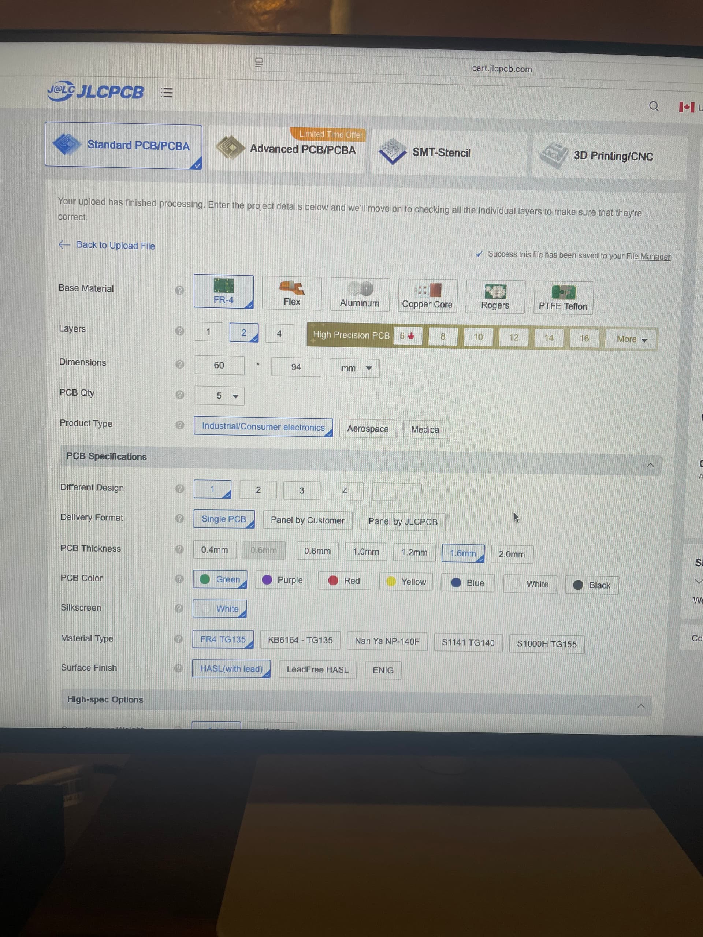Click the JLCPCB hamburger menu icon
The width and height of the screenshot is (703, 937).
pos(167,92)
